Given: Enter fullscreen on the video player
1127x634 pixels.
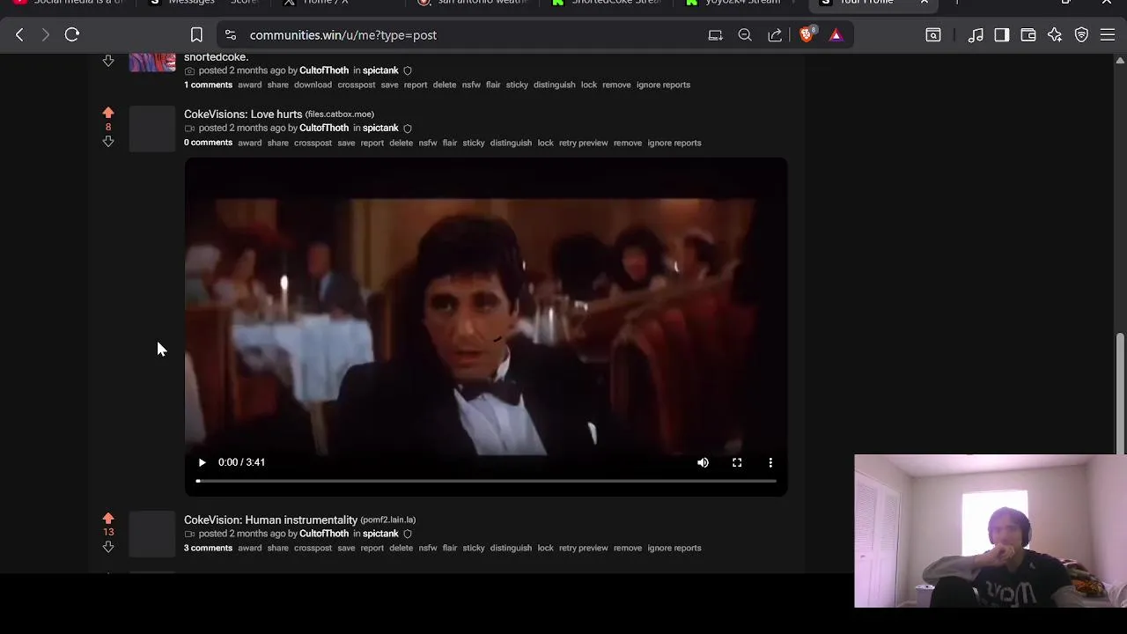Looking at the screenshot, I should pos(737,462).
